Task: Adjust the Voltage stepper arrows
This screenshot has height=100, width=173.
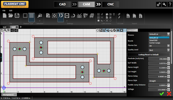Action: [x=169, y=90]
